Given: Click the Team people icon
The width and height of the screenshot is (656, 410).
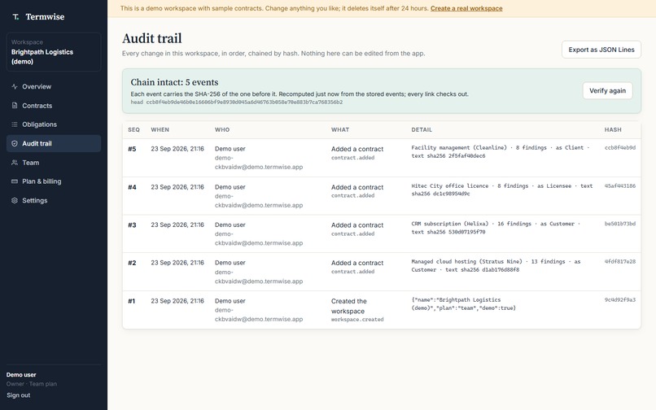Looking at the screenshot, I should (x=15, y=163).
